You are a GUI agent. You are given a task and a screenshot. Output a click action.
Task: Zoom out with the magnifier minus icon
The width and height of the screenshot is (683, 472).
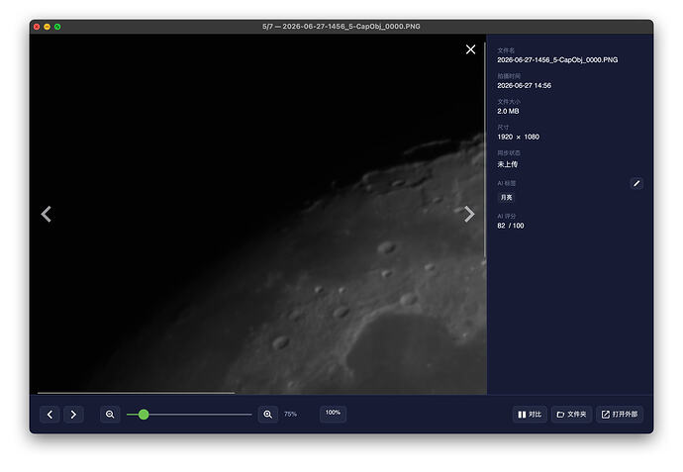click(x=110, y=414)
